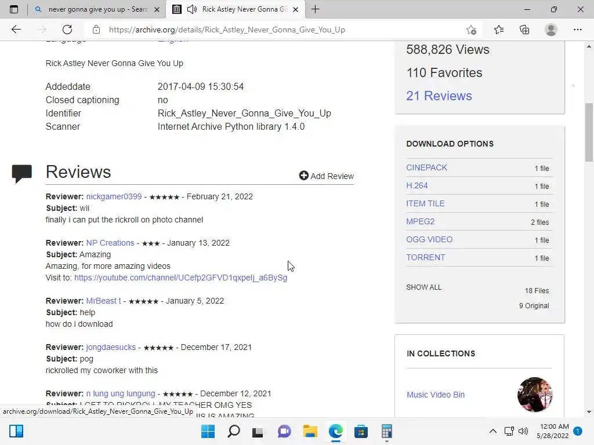Click the Music Video Bin thumbnail image
Screen dimensions: 594x445
535,394
